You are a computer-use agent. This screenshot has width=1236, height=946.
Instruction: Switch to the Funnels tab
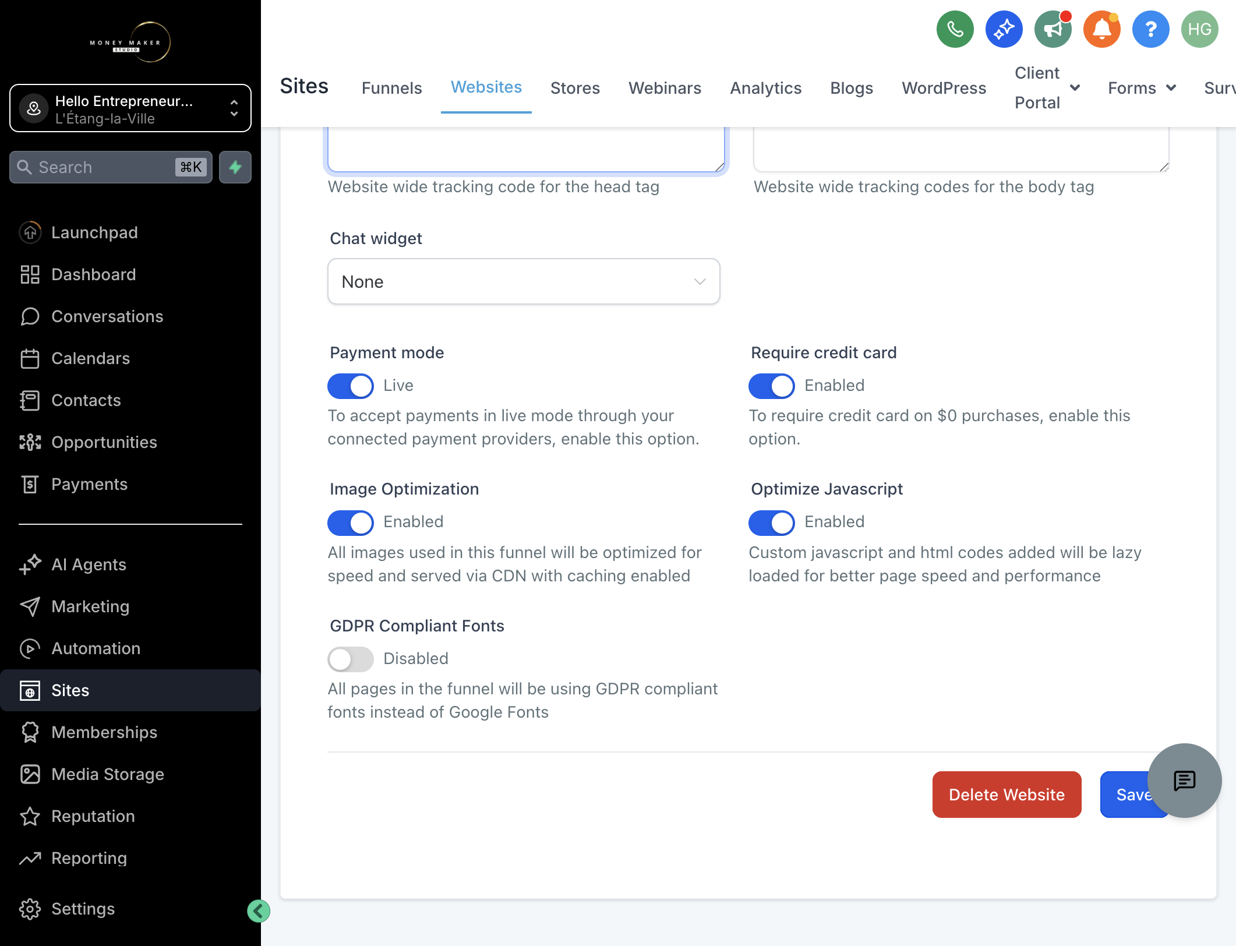(391, 88)
